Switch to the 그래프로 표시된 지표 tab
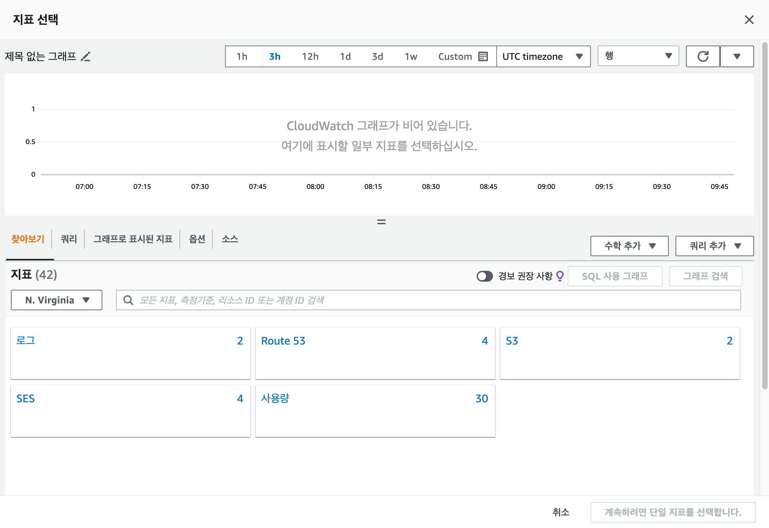 tap(133, 239)
